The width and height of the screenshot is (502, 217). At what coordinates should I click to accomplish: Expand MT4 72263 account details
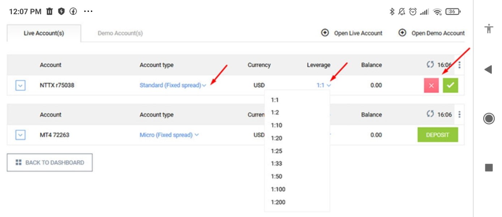pos(21,135)
